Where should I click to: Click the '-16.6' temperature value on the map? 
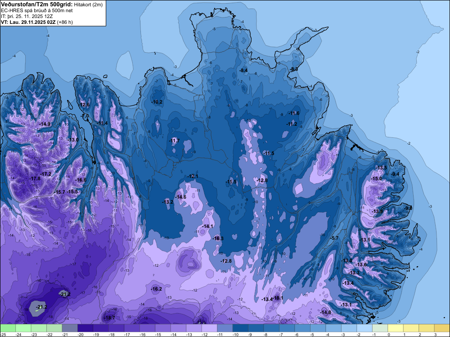coord(81,180)
